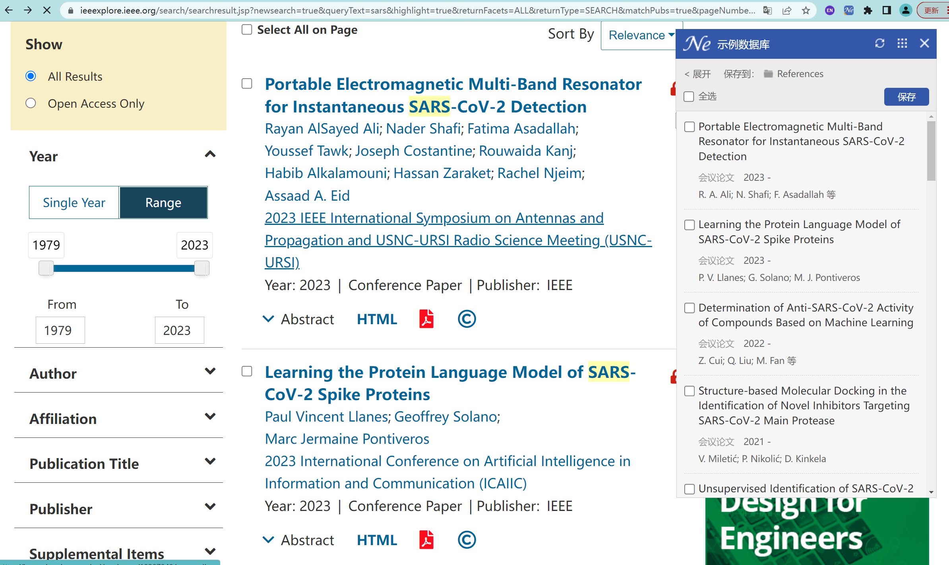This screenshot has width=949, height=565.
Task: Open copyright info for Protein Language Model paper
Action: click(467, 540)
